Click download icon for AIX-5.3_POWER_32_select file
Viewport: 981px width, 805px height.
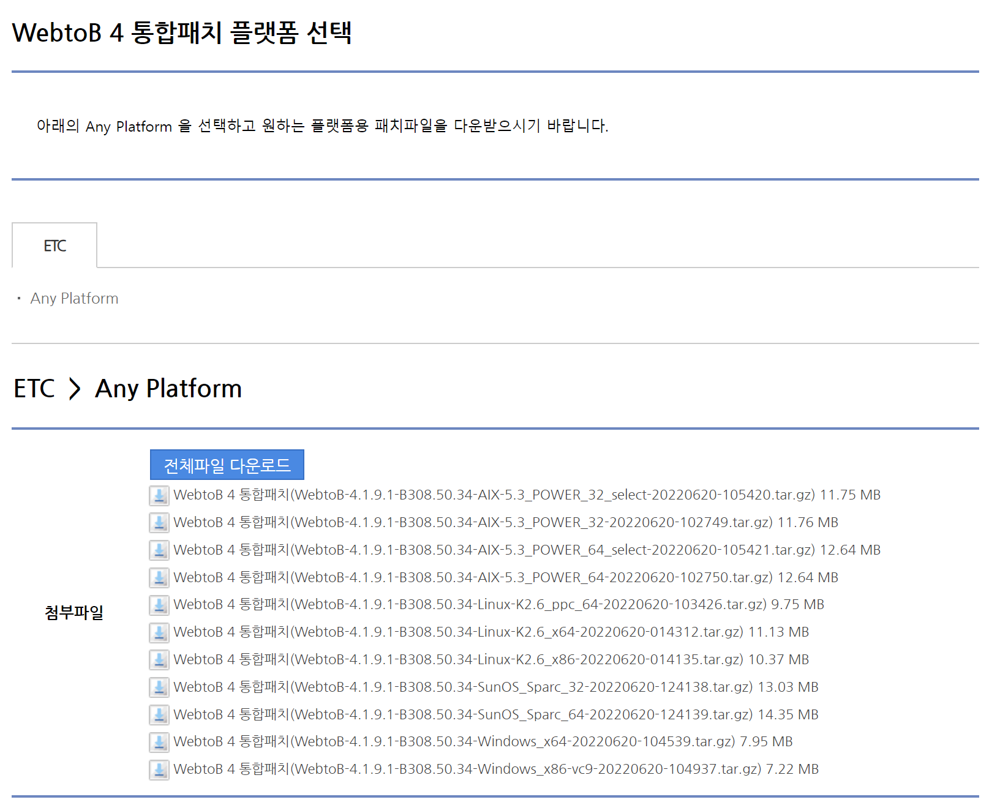[x=159, y=495]
